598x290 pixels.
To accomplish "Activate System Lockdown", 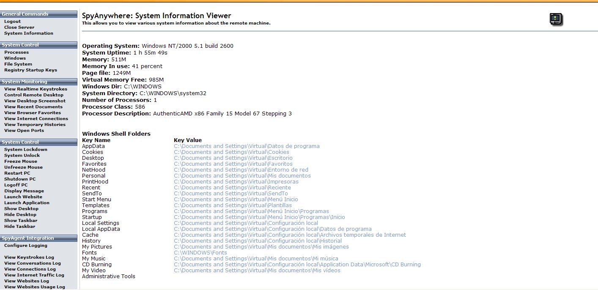I will point(26,150).
